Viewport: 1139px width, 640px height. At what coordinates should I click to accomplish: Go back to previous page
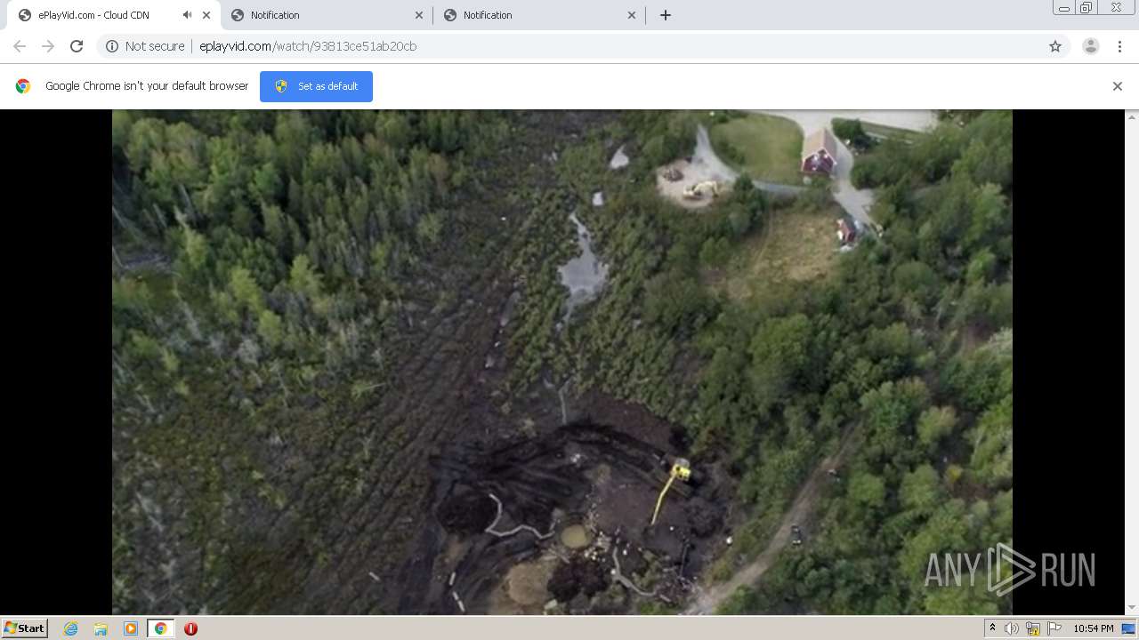point(20,46)
